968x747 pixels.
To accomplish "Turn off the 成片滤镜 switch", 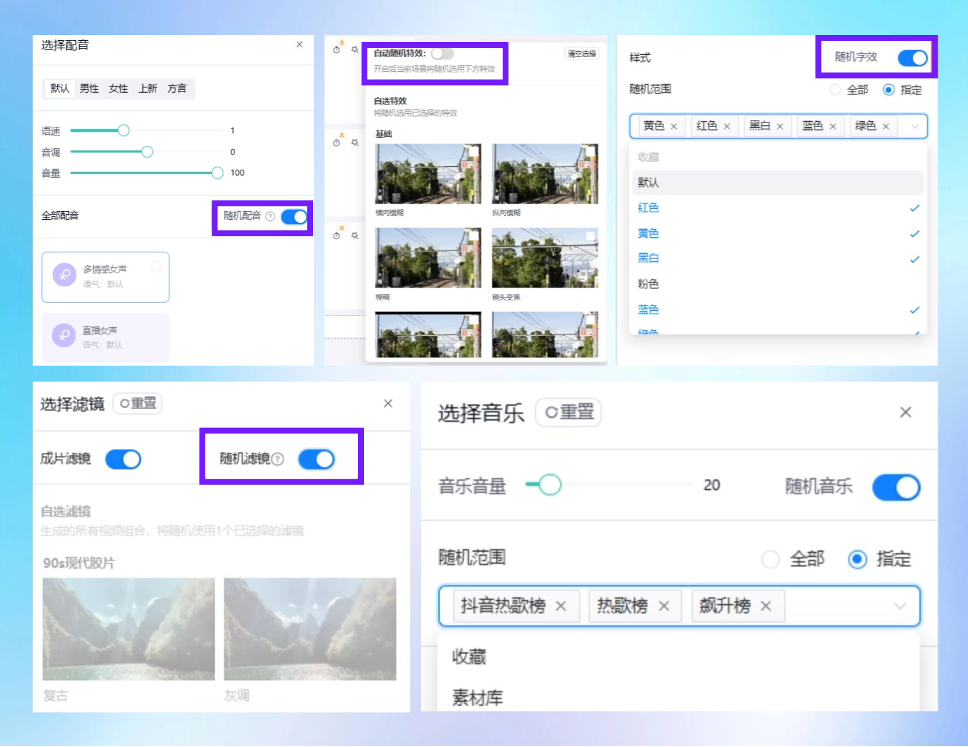I will [x=124, y=459].
